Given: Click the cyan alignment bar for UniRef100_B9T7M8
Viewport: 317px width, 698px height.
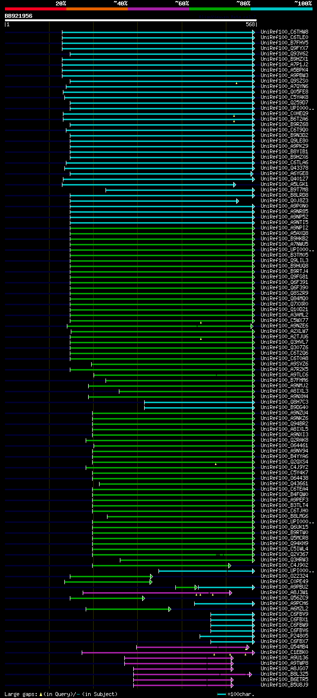Looking at the screenshot, I should [x=180, y=190].
